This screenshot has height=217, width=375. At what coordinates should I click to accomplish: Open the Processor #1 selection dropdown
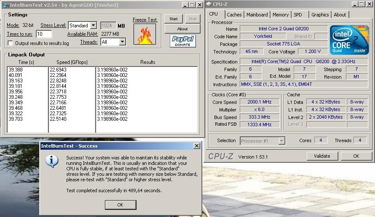tap(281, 141)
